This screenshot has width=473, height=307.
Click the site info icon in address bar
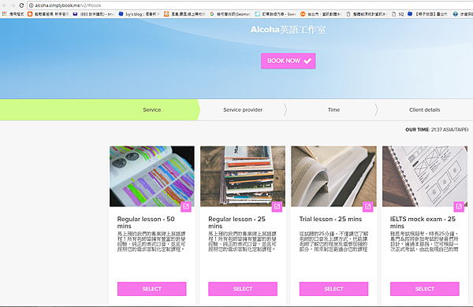[x=31, y=6]
